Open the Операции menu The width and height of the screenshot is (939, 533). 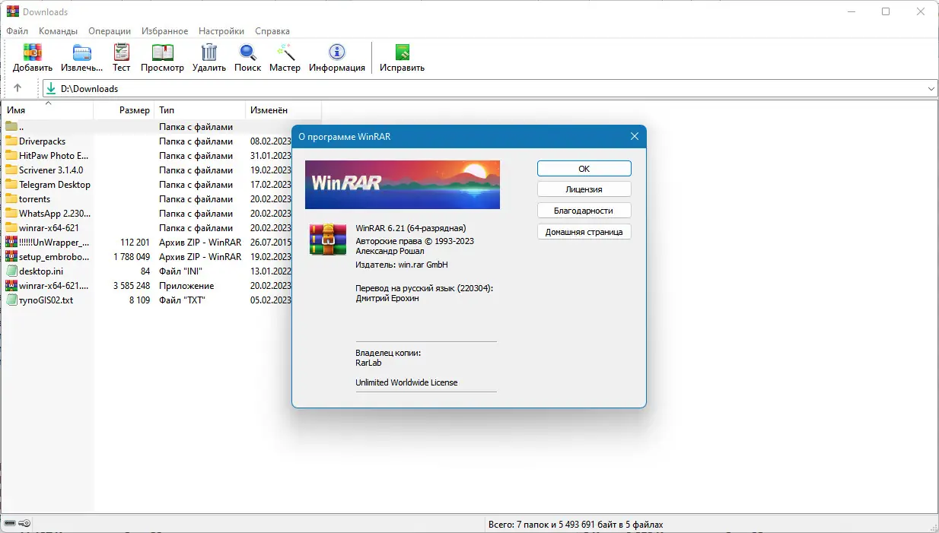[x=110, y=31]
